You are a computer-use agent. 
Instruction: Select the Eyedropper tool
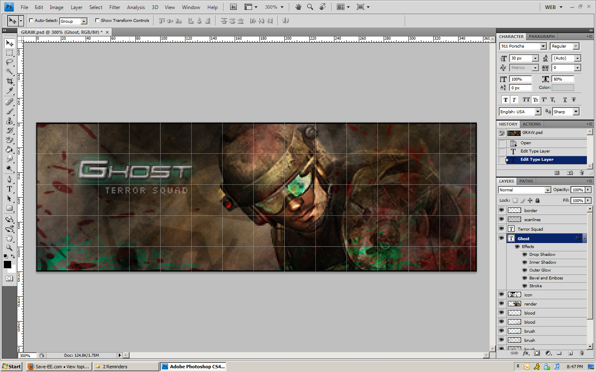[x=10, y=91]
